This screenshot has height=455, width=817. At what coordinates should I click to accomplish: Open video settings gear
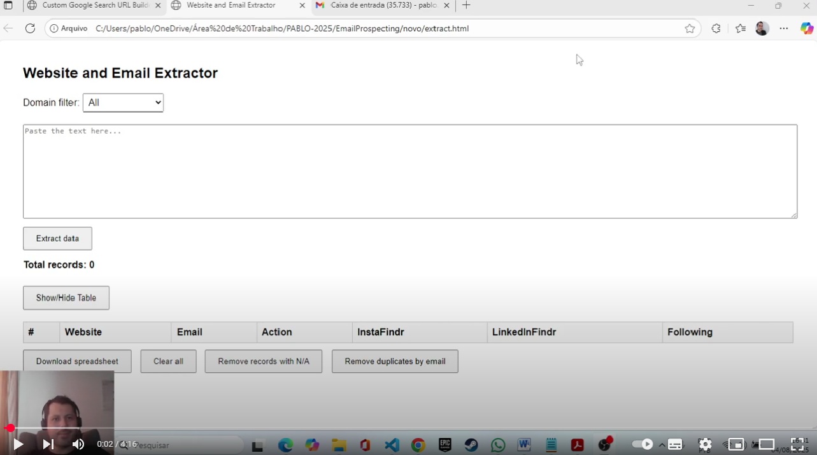click(705, 444)
